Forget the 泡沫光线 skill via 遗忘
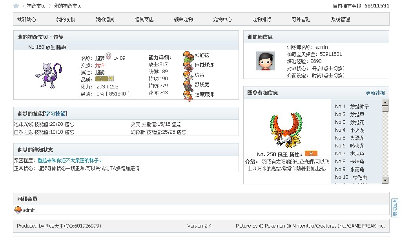401x237 pixels. pyautogui.click(x=69, y=124)
